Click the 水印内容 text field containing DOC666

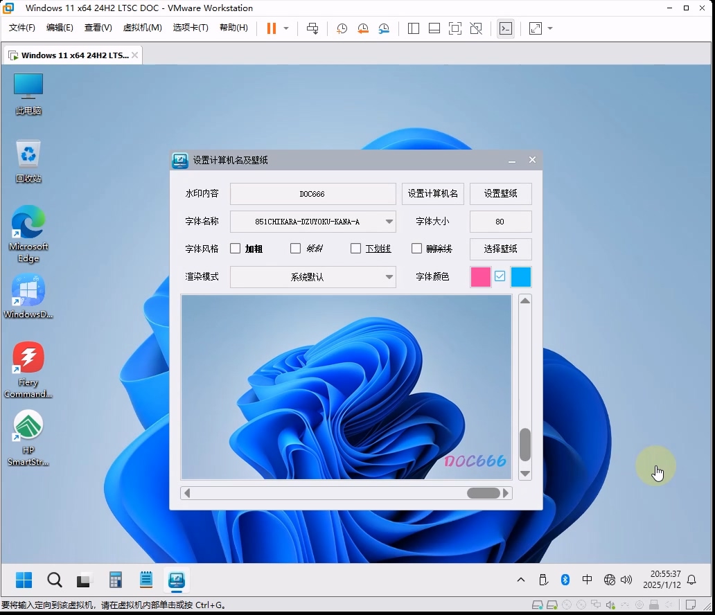(x=313, y=194)
